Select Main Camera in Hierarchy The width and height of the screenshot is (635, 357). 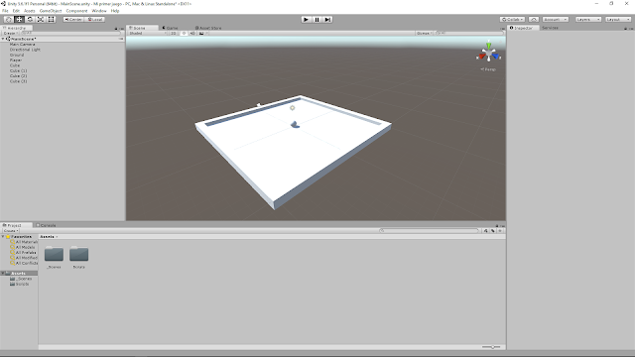pos(22,44)
